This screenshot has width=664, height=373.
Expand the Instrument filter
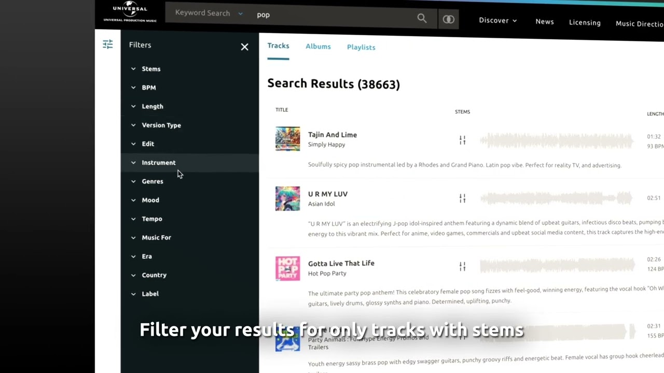click(x=190, y=163)
